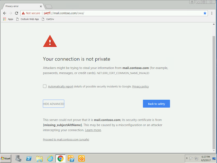The height and width of the screenshot is (163, 217).
Task: Click the Action Center flag tray icon
Action: 191,158
